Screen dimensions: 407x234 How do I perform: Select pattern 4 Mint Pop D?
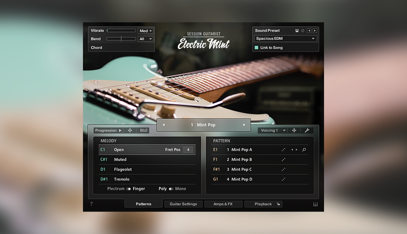point(260,179)
